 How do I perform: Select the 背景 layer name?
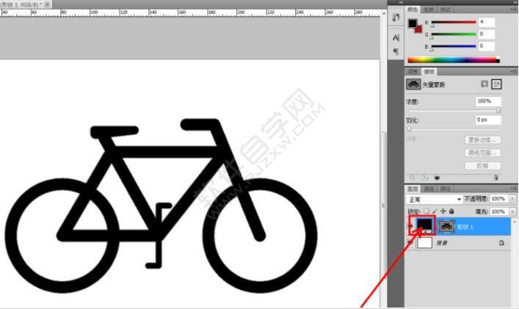(442, 243)
